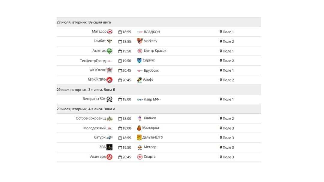Click the Markeev striped shield logo
The height and width of the screenshot is (182, 324).
(140, 41)
